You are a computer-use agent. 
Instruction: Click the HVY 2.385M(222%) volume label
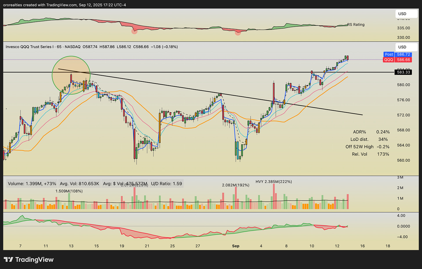pyautogui.click(x=274, y=182)
